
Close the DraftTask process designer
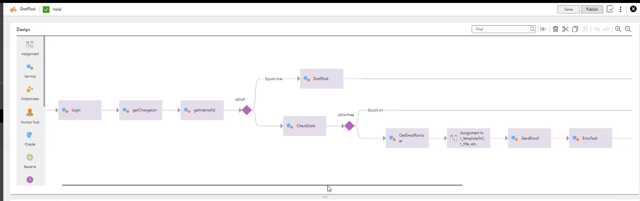(633, 9)
